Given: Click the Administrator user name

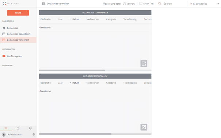Looking at the screenshot, I should point(15,134).
